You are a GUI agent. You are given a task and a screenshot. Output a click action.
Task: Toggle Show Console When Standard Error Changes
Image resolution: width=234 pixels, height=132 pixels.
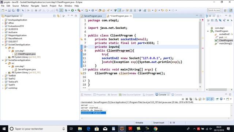pyautogui.click(x=212, y=99)
